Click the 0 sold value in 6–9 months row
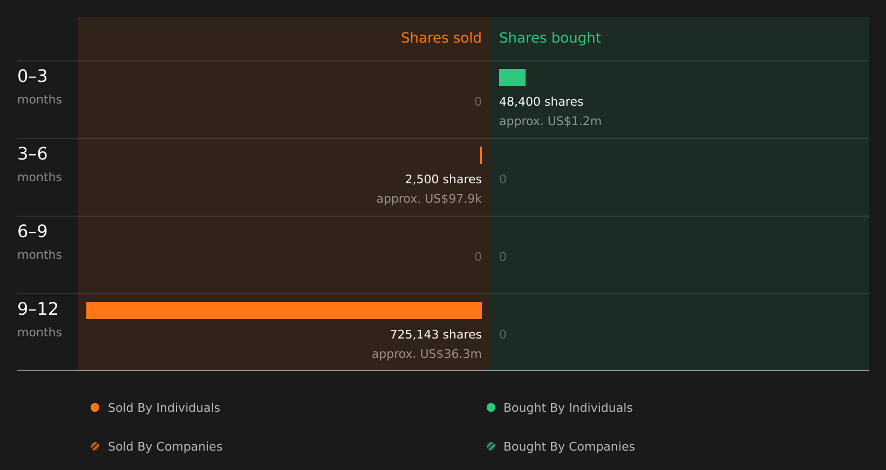This screenshot has width=886, height=470. coord(478,257)
